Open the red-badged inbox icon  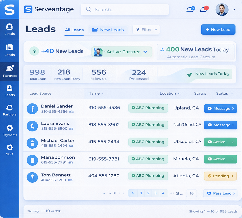click(204, 9)
